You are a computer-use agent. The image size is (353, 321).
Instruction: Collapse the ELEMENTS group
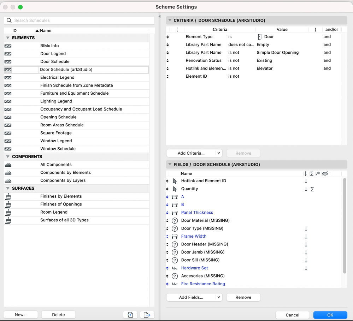click(8, 38)
